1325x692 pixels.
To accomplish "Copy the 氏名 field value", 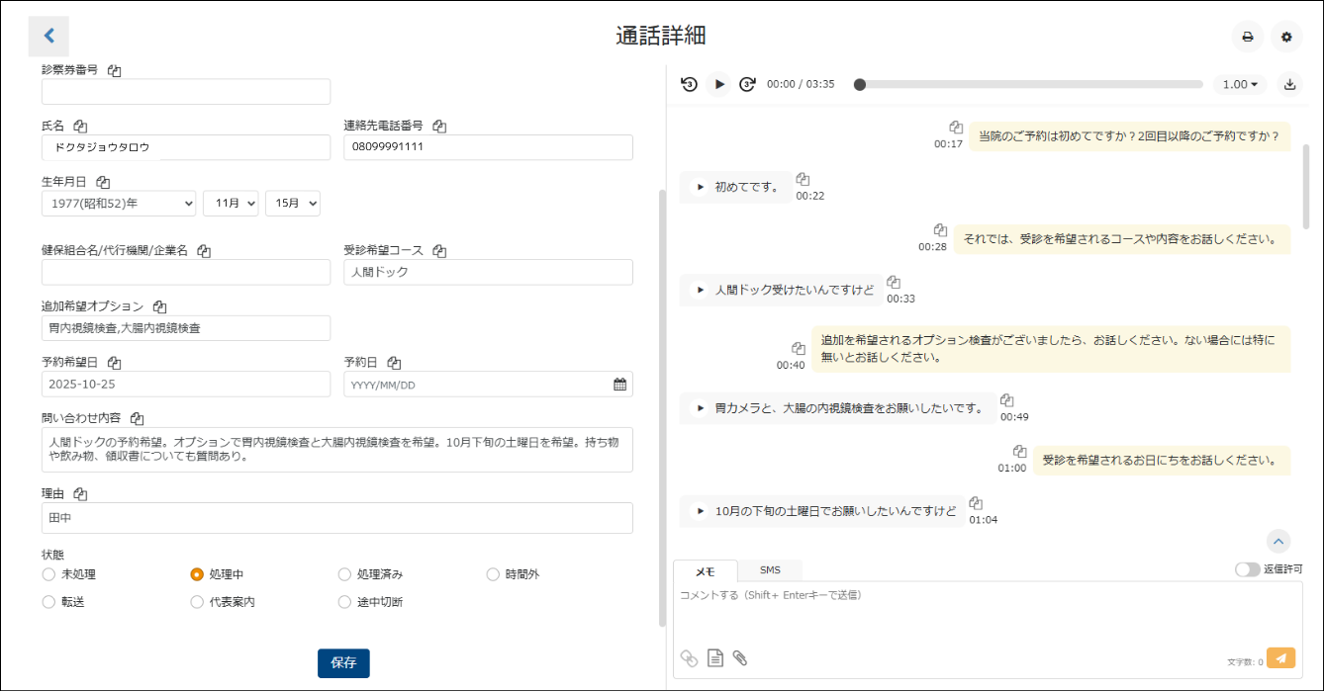I will tap(81, 127).
